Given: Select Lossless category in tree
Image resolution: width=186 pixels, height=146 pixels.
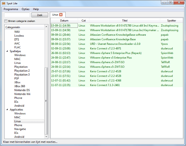Looking at the screenshot, I should [x=19, y=36].
